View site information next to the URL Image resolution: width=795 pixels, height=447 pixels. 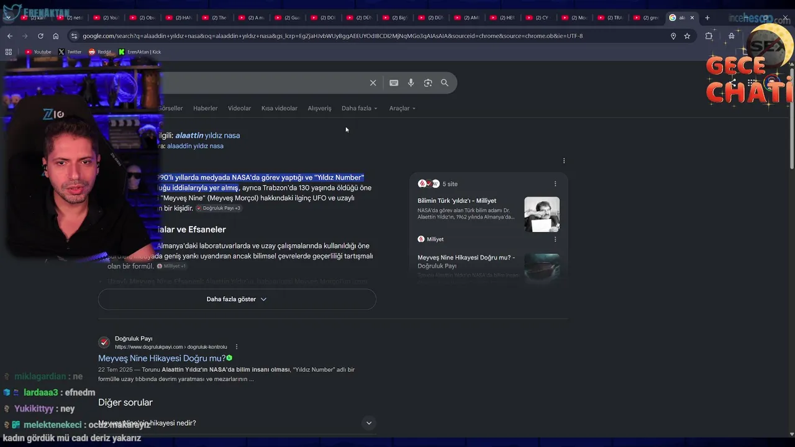point(75,36)
